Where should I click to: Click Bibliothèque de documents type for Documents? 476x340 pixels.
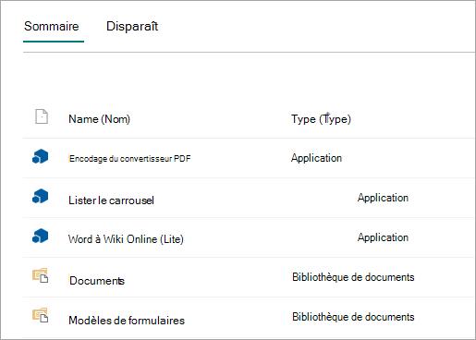(x=353, y=277)
